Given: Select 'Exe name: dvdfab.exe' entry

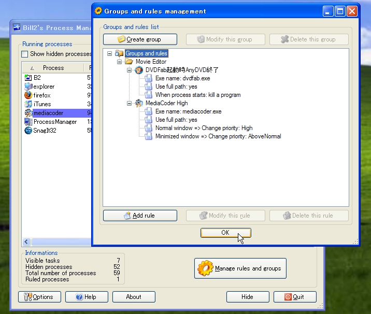Looking at the screenshot, I should pyautogui.click(x=183, y=78).
